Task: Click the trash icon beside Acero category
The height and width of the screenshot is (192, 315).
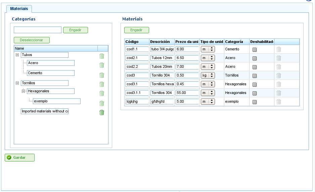Action: [102, 65]
